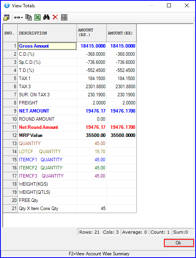This screenshot has width=196, height=258.
Task: Select the C.D.(%) description cell
Action: (x=47, y=54)
